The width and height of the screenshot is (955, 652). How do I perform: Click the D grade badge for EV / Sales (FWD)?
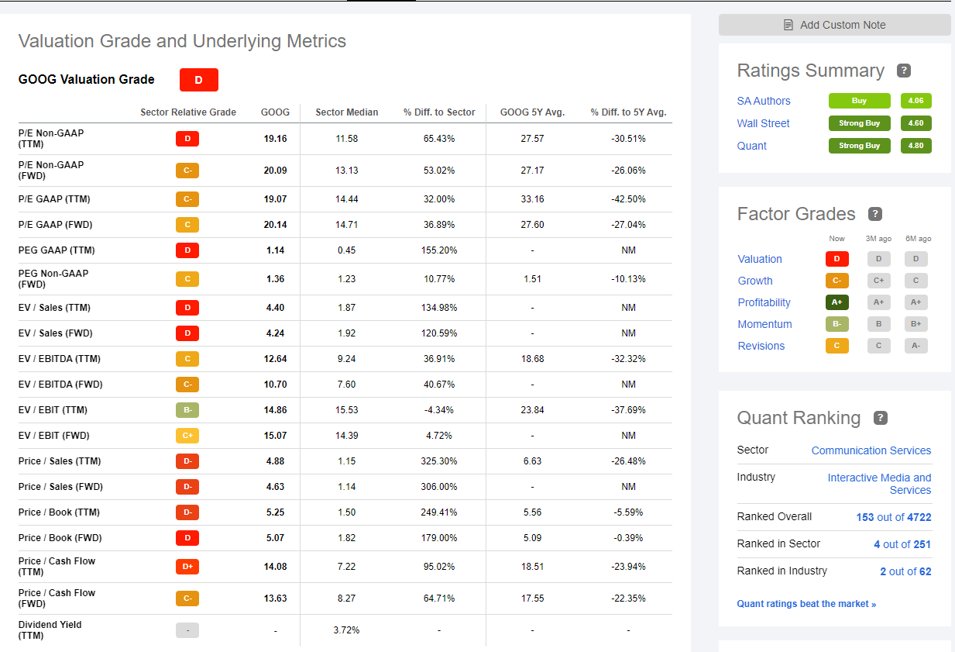click(187, 333)
